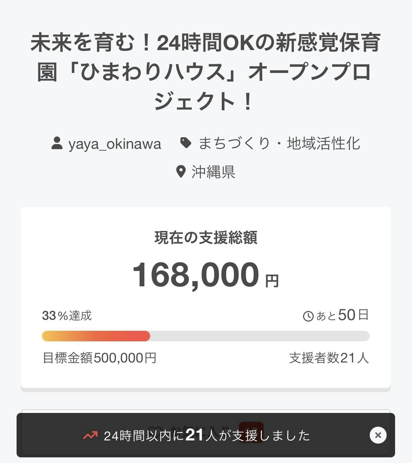This screenshot has width=412, height=463.
Task: Open the まちづくり・地域活性化 category link
Action: tap(279, 144)
